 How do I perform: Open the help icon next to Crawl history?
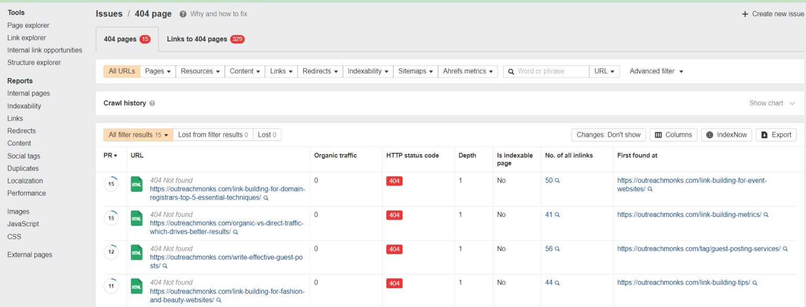154,103
